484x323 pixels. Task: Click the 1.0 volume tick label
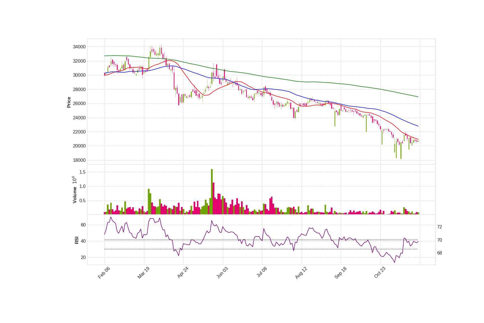82,186
